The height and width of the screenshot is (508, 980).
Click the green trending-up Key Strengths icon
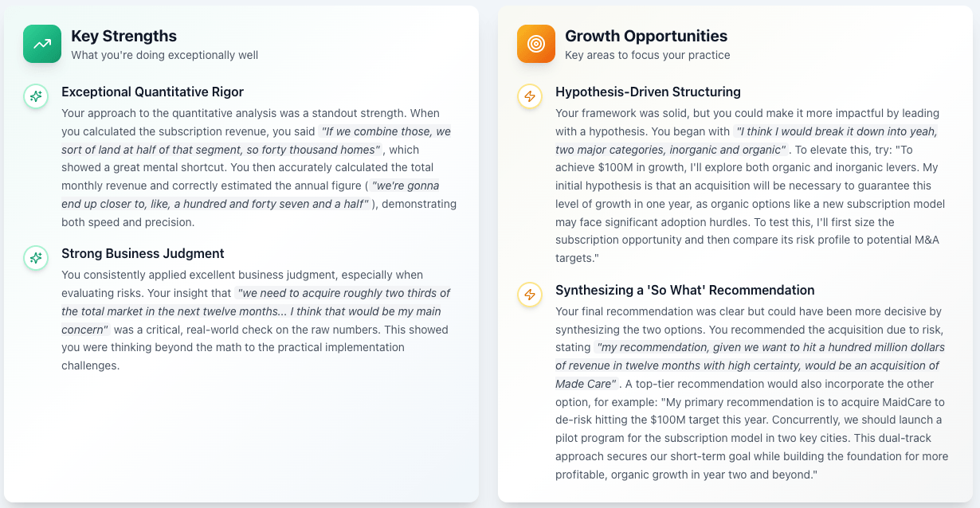42,44
